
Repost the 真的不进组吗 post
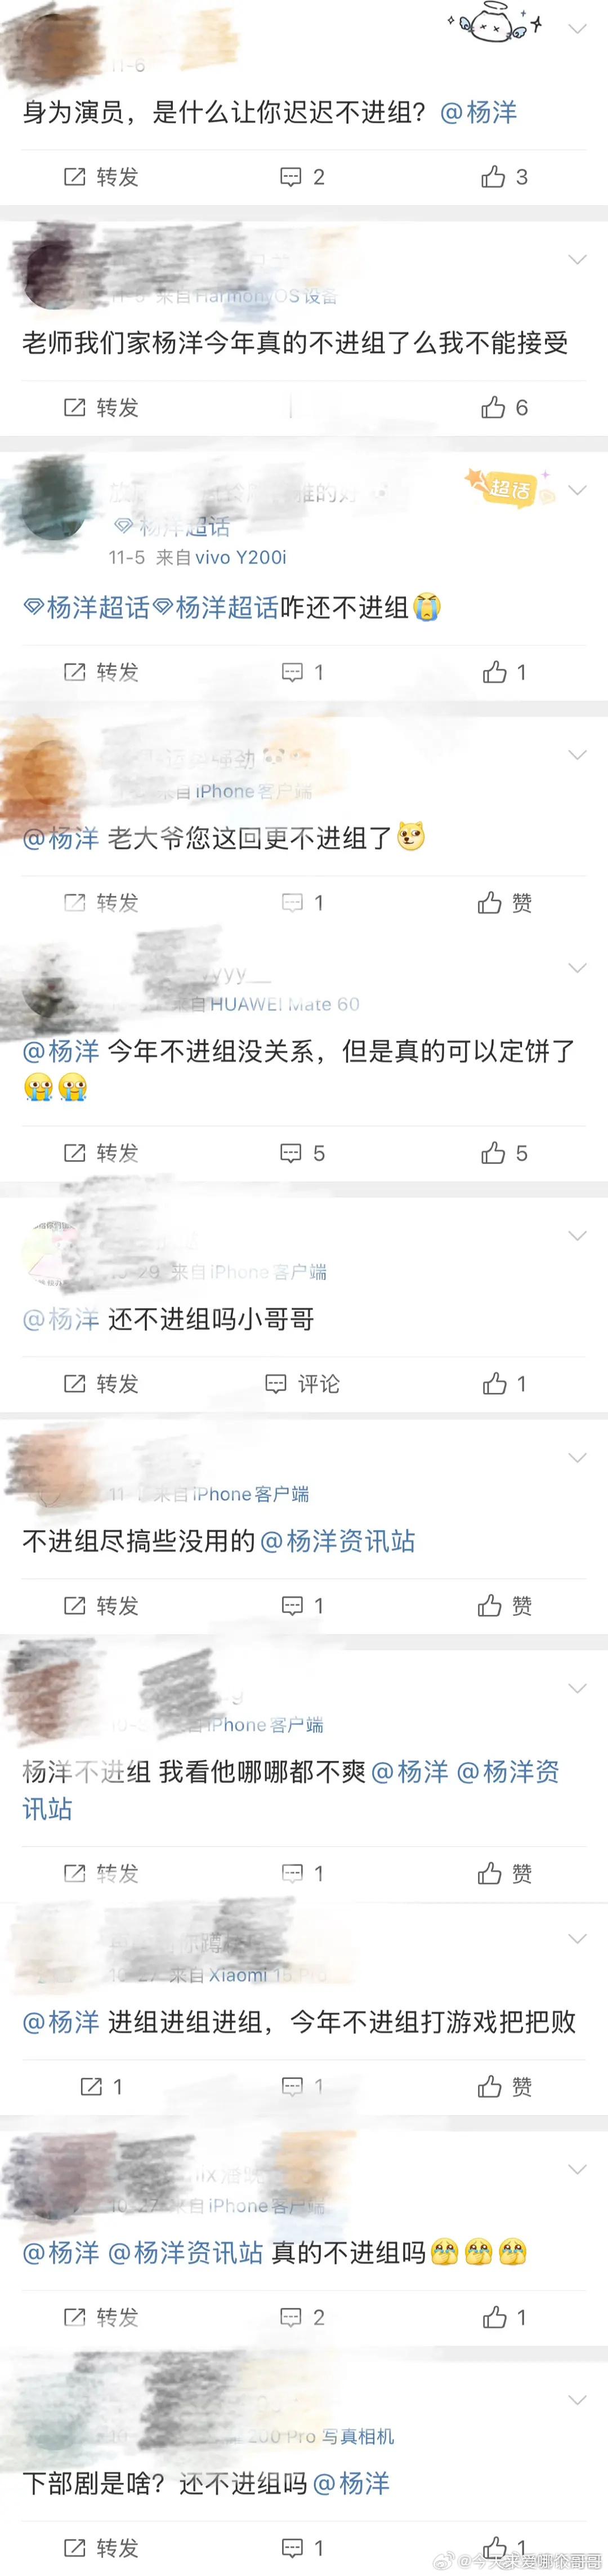(x=101, y=2317)
